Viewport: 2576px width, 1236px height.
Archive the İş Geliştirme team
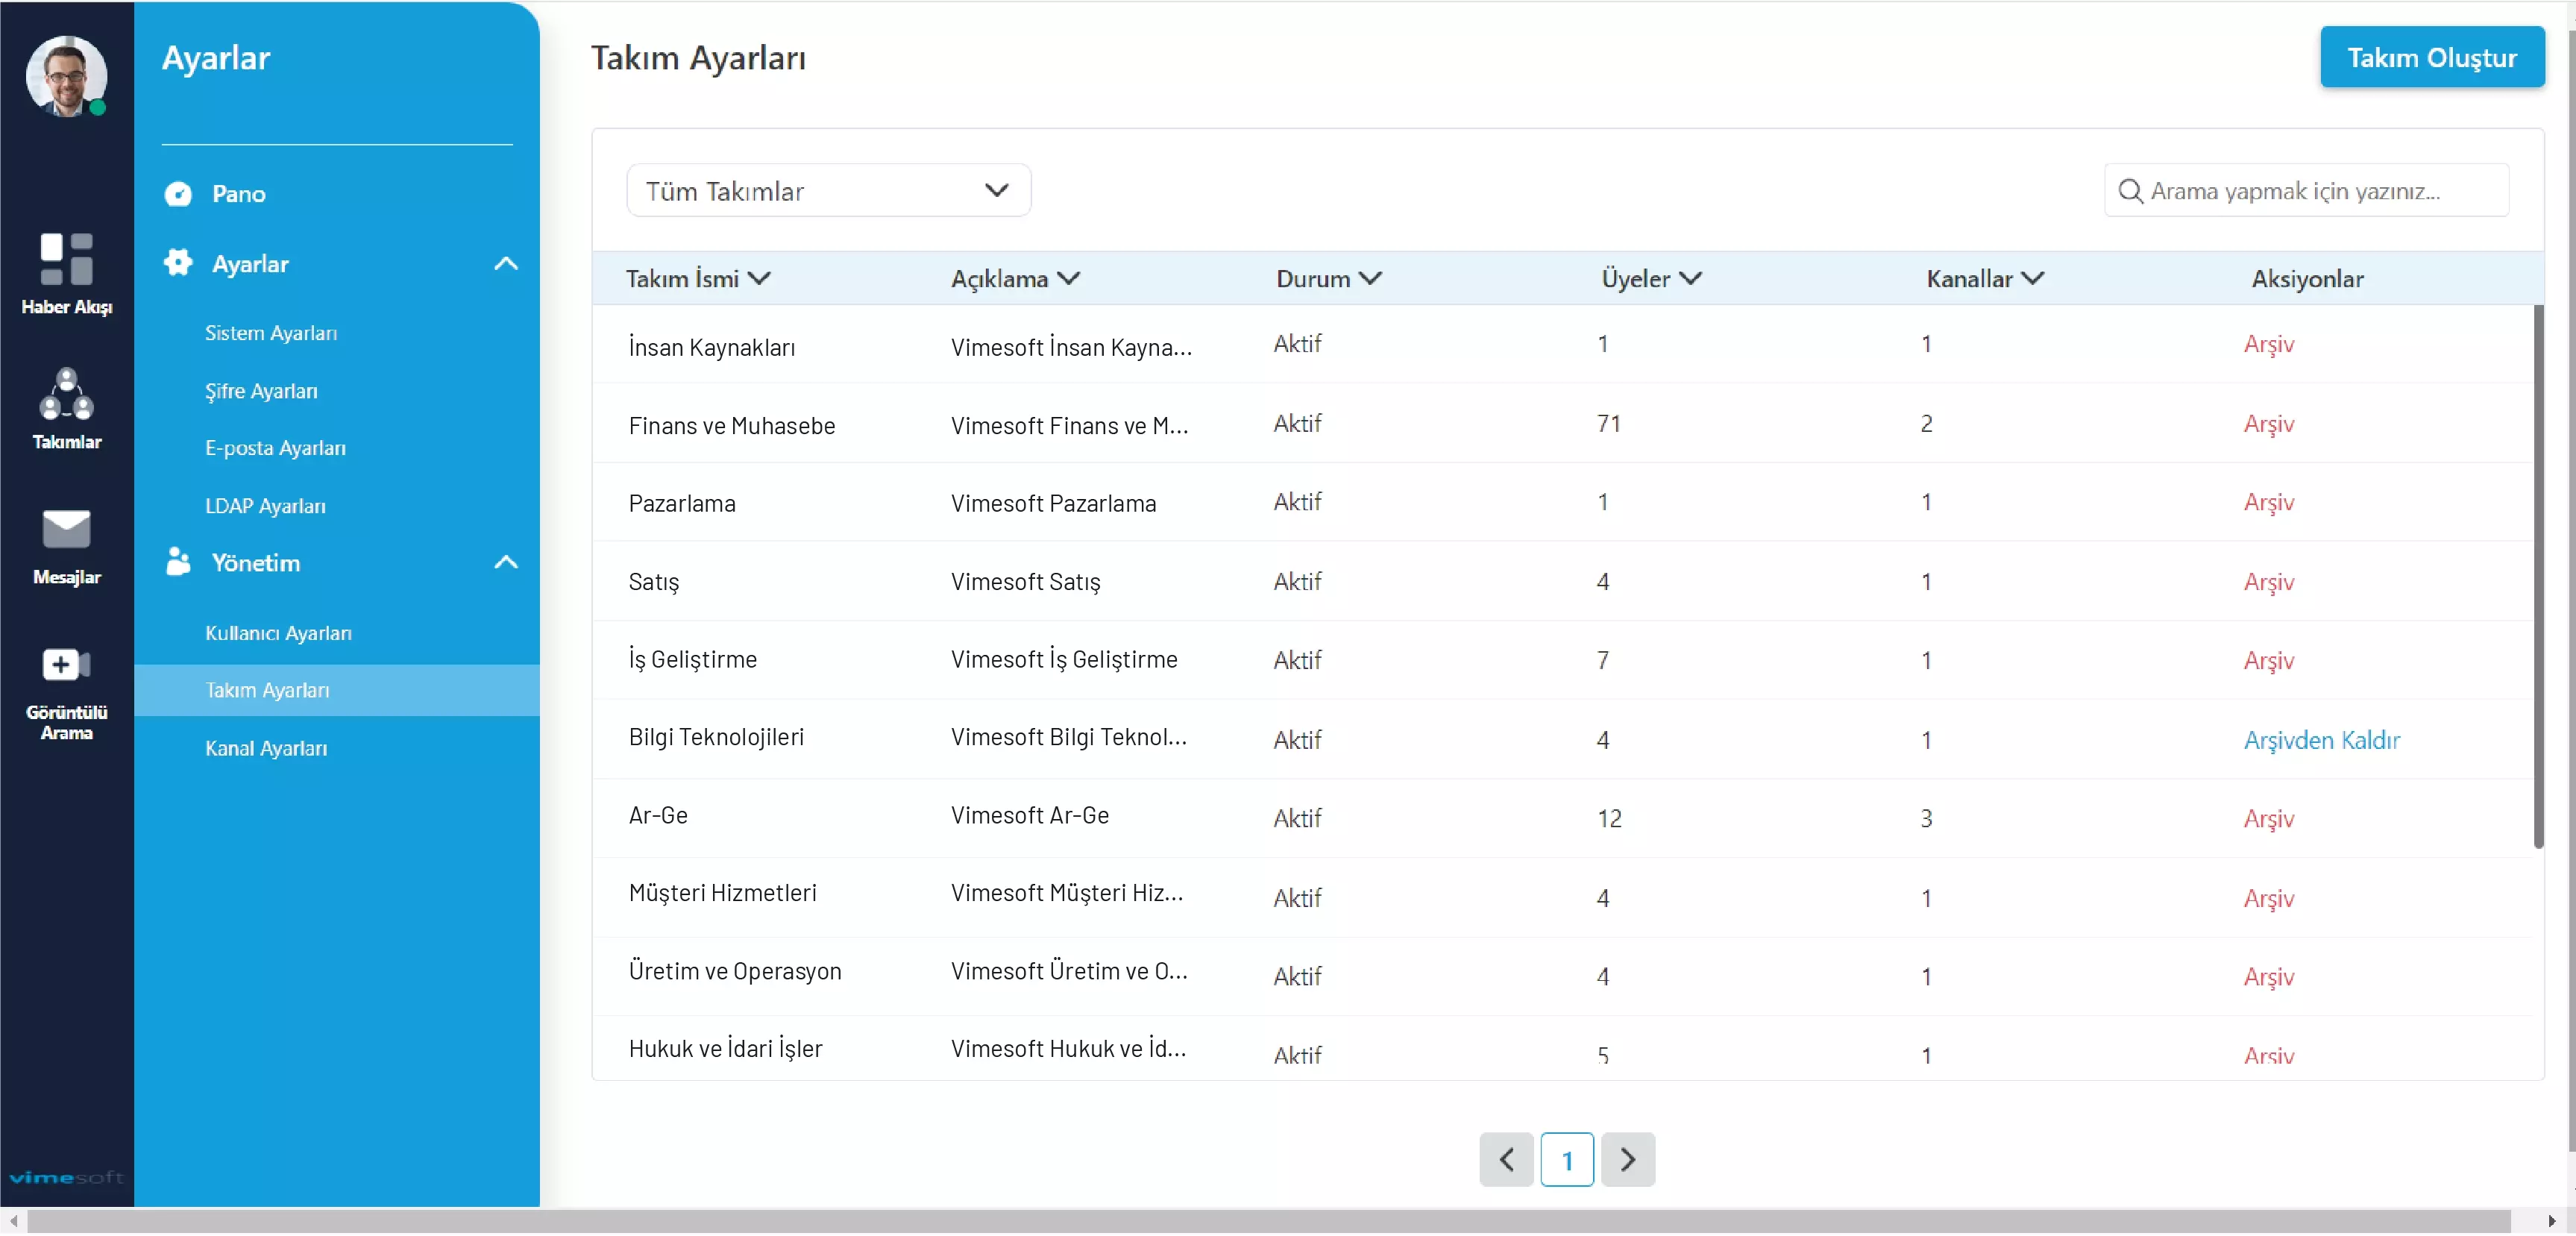click(x=2268, y=661)
